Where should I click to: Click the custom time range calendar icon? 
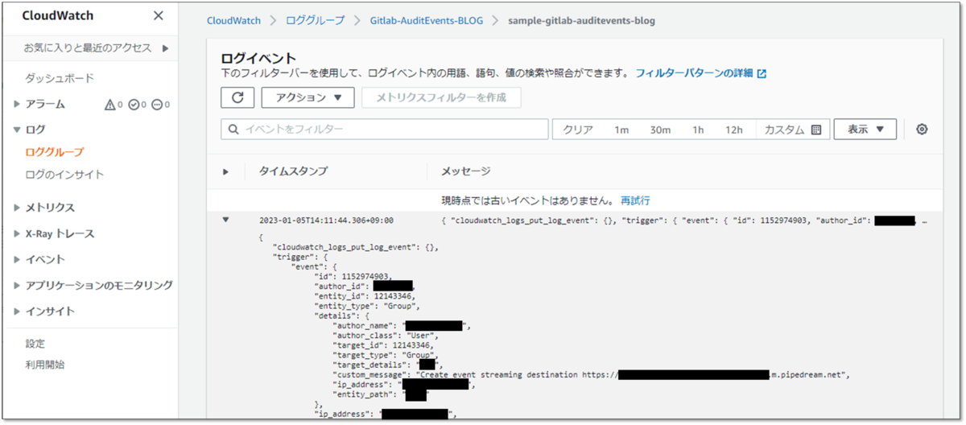816,130
